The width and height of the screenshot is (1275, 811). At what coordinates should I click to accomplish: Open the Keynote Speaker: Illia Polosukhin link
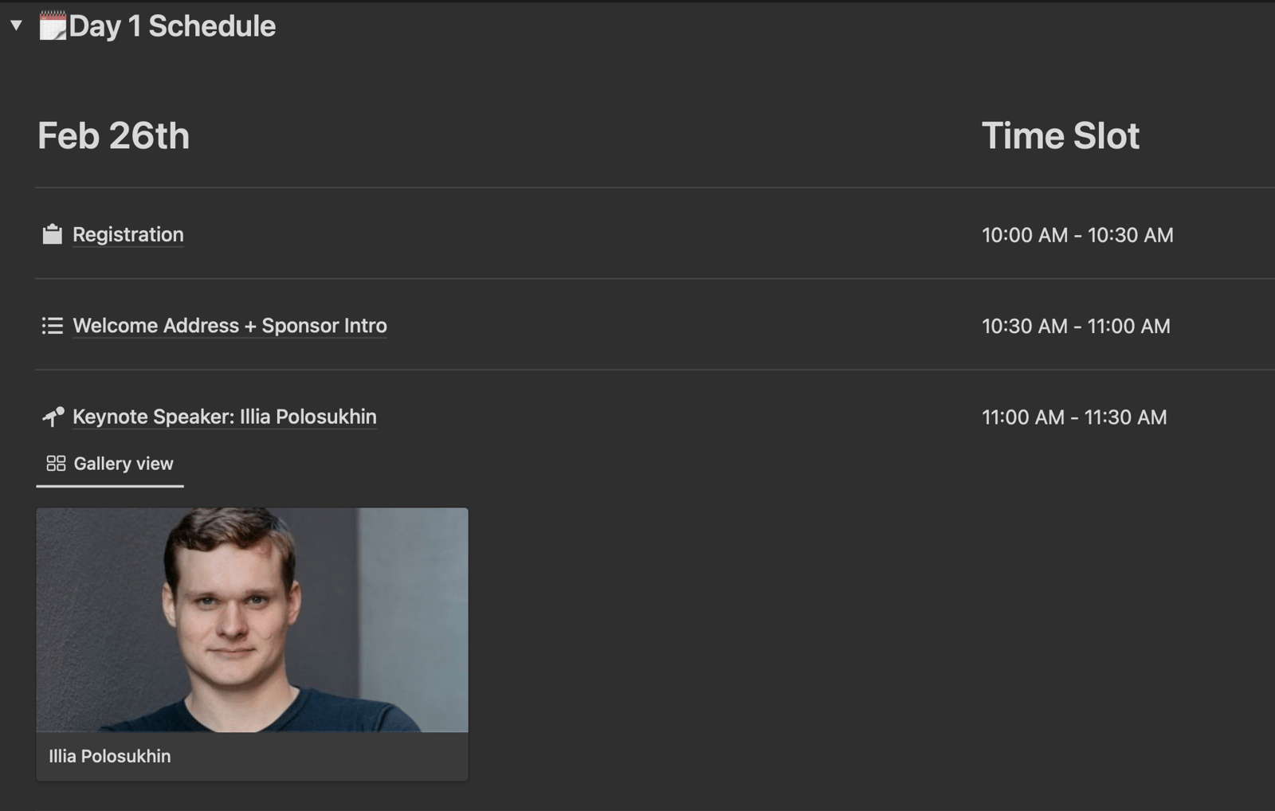click(x=225, y=417)
